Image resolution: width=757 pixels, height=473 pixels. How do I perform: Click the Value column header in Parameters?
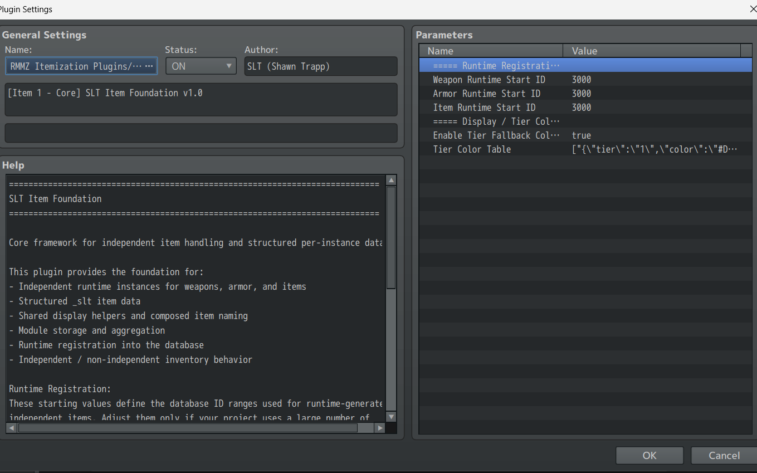click(652, 51)
